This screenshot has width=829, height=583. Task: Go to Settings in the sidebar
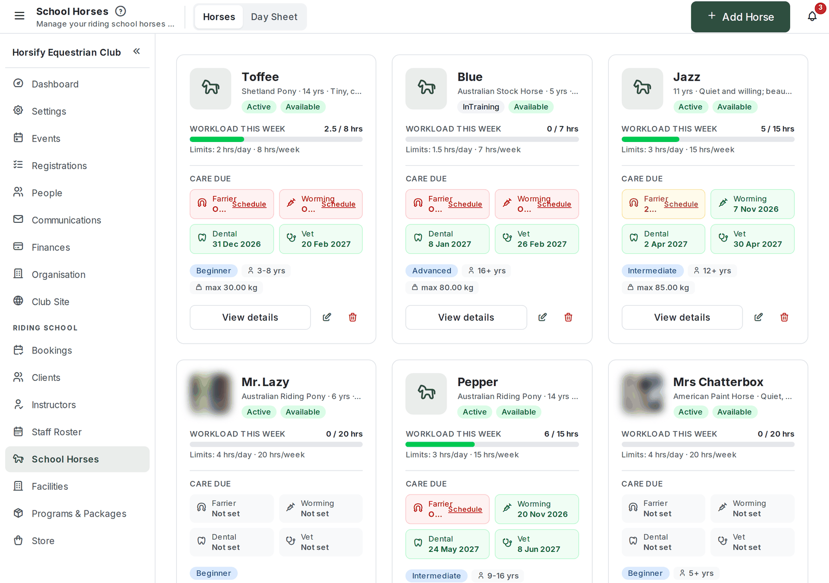pos(77,111)
